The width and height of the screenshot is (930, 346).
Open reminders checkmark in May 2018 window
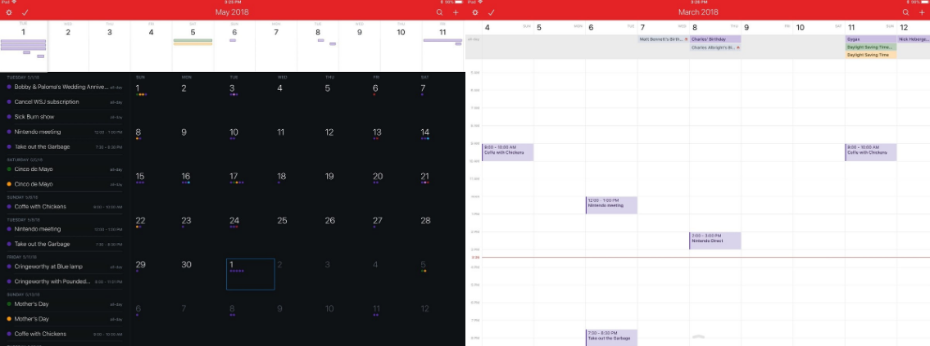(x=25, y=12)
